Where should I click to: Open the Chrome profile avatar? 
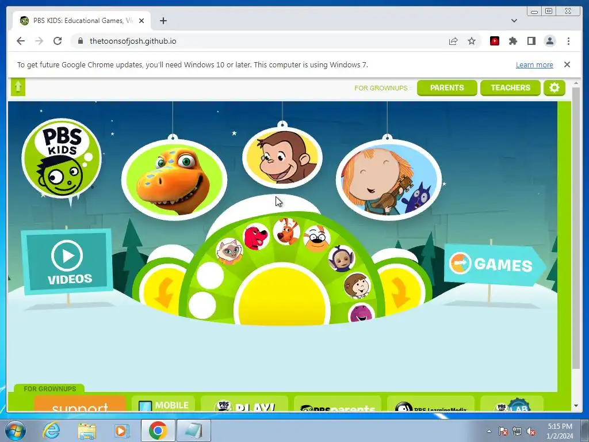coord(549,41)
